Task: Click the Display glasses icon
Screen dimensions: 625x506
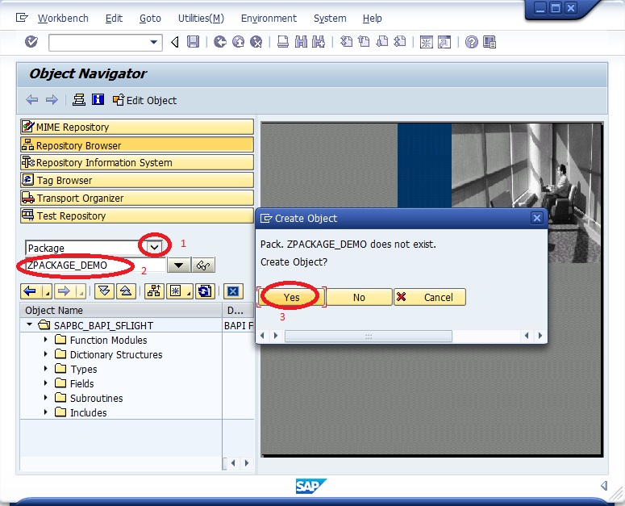Action: pos(203,266)
